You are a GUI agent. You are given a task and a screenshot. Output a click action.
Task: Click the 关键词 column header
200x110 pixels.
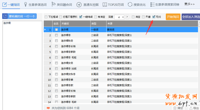pyautogui.click(x=75, y=24)
